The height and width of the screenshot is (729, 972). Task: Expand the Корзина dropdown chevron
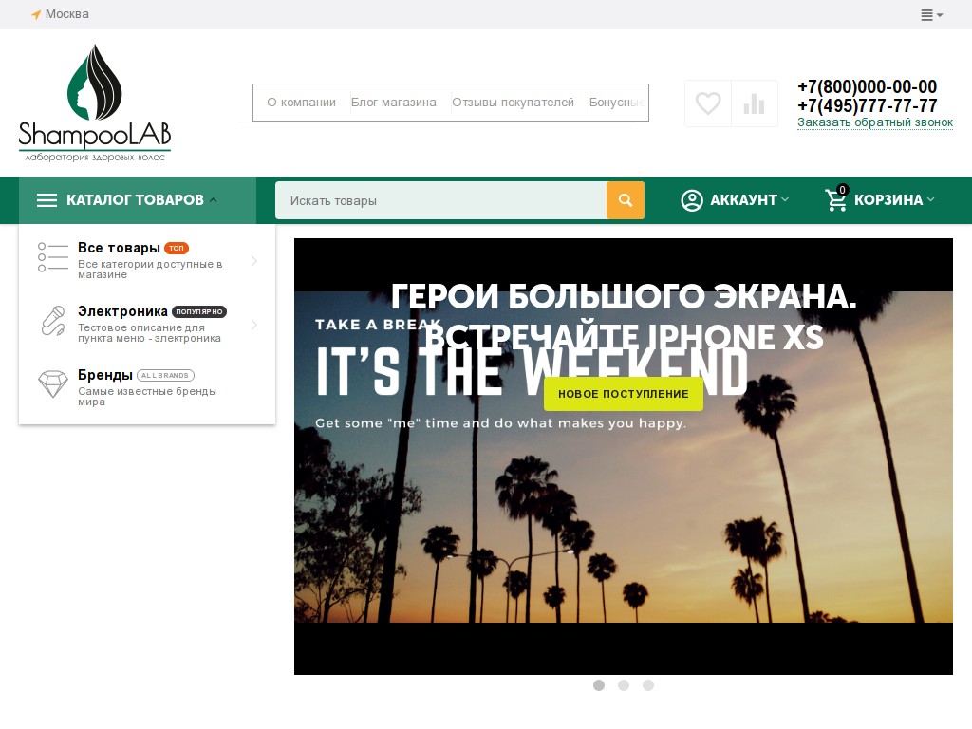(x=930, y=199)
